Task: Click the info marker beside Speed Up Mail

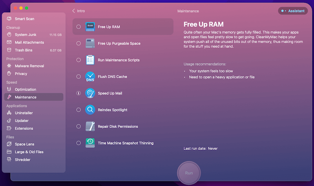Action: click(x=78, y=93)
